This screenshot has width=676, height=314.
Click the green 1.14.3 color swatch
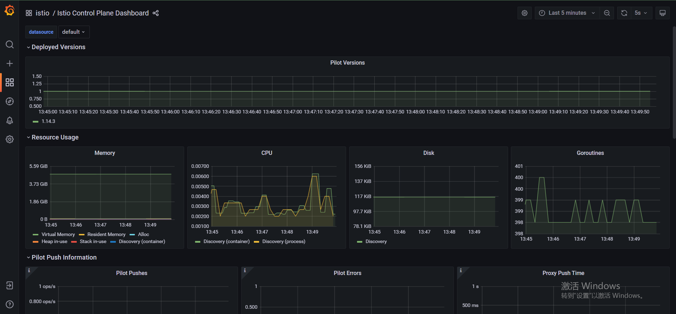pyautogui.click(x=35, y=122)
